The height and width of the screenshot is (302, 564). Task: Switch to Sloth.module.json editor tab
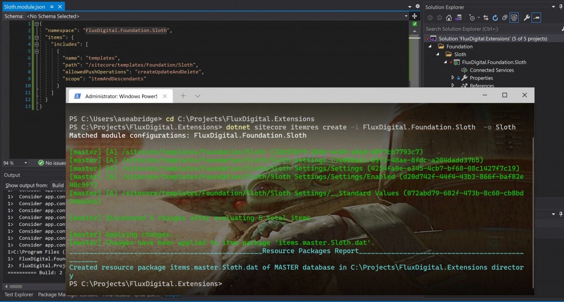25,7
